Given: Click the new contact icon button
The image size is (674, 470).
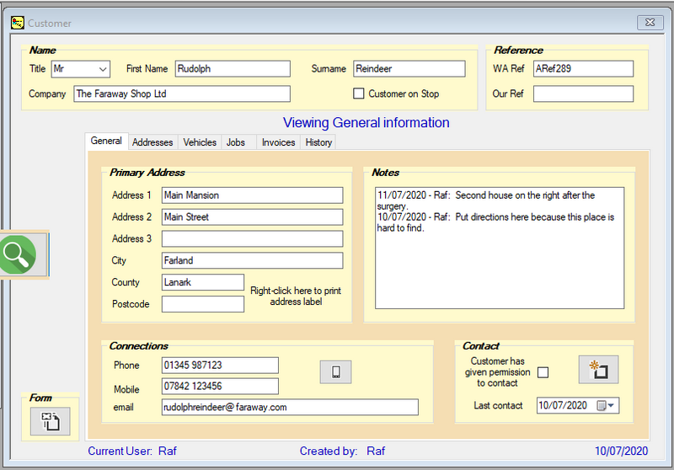Looking at the screenshot, I should 598,370.
